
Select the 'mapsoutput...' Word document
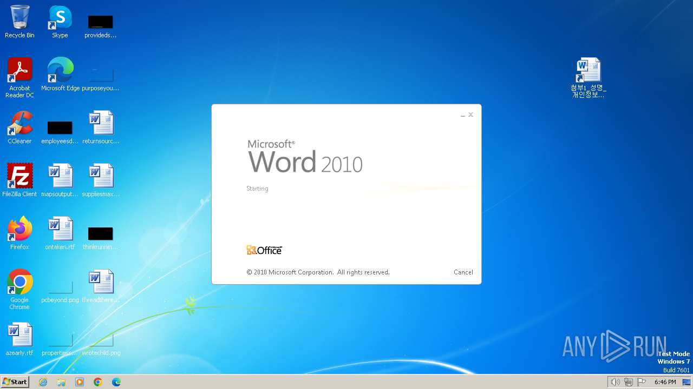[x=60, y=180]
